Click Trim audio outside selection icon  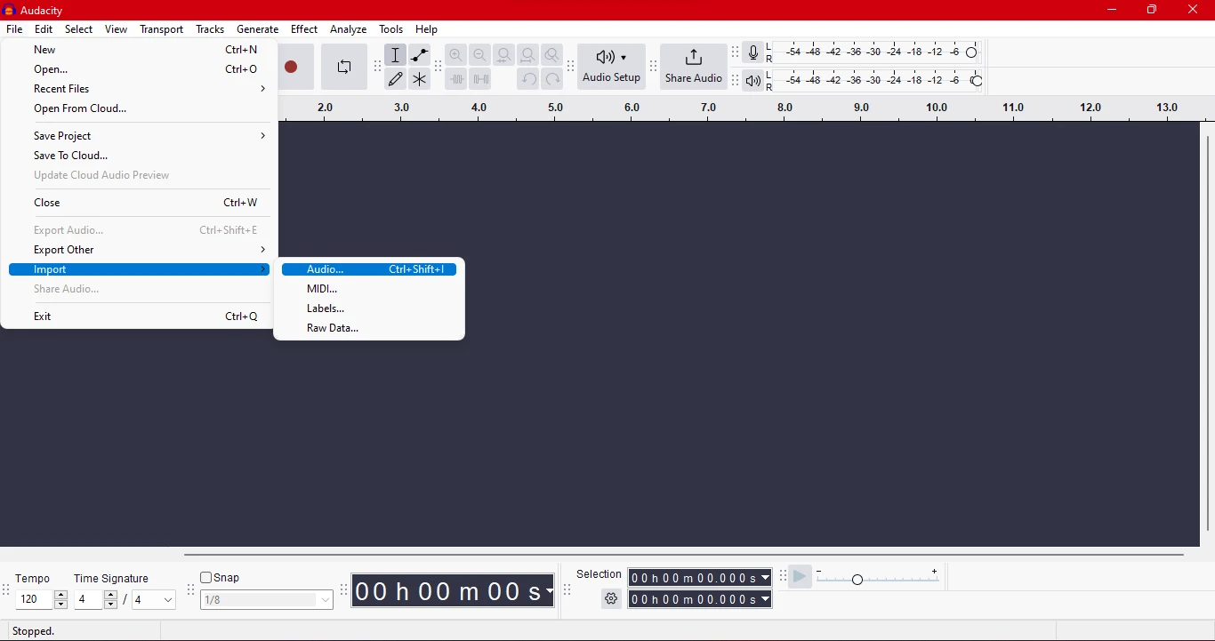tap(456, 79)
